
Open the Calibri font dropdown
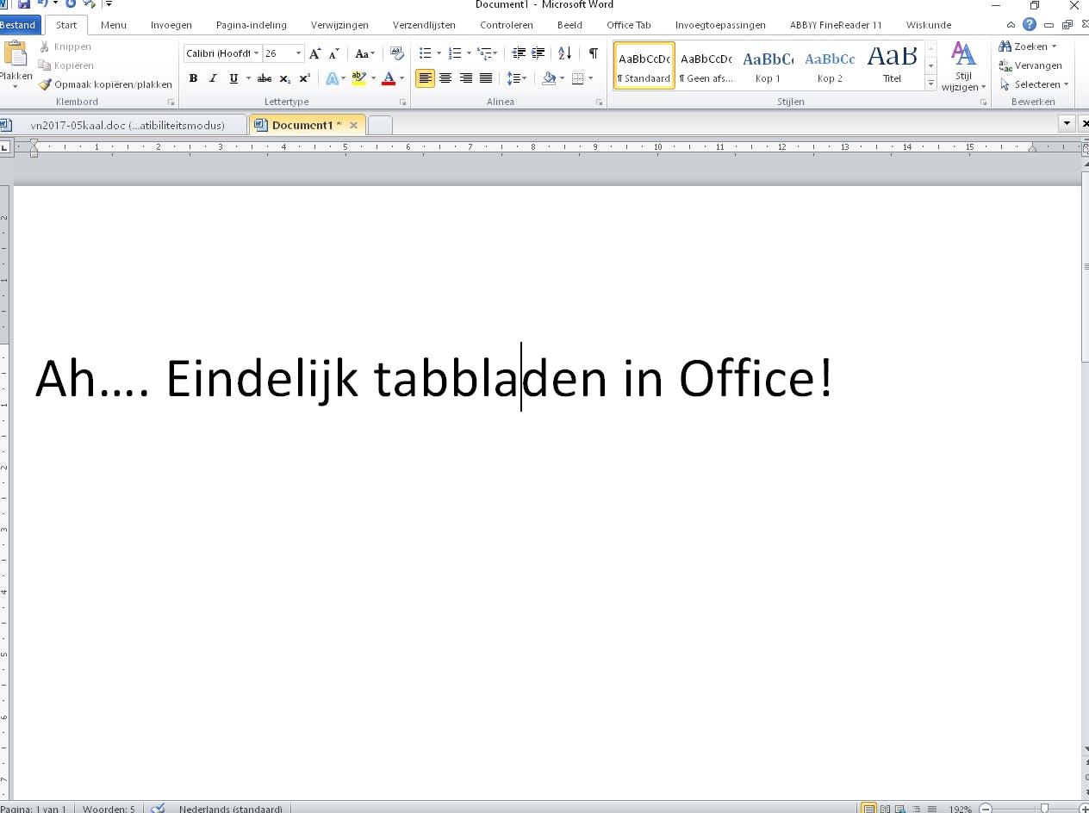(257, 53)
